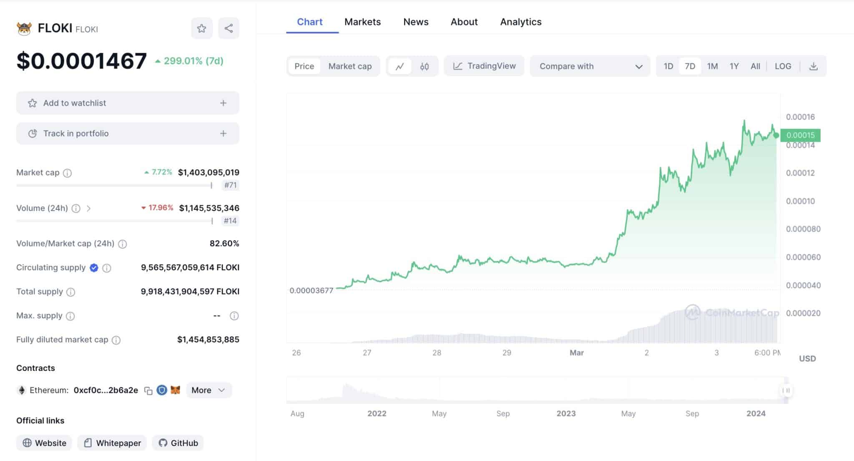This screenshot has height=461, width=854.
Task: Open Circulating supply info icon
Action: [107, 268]
